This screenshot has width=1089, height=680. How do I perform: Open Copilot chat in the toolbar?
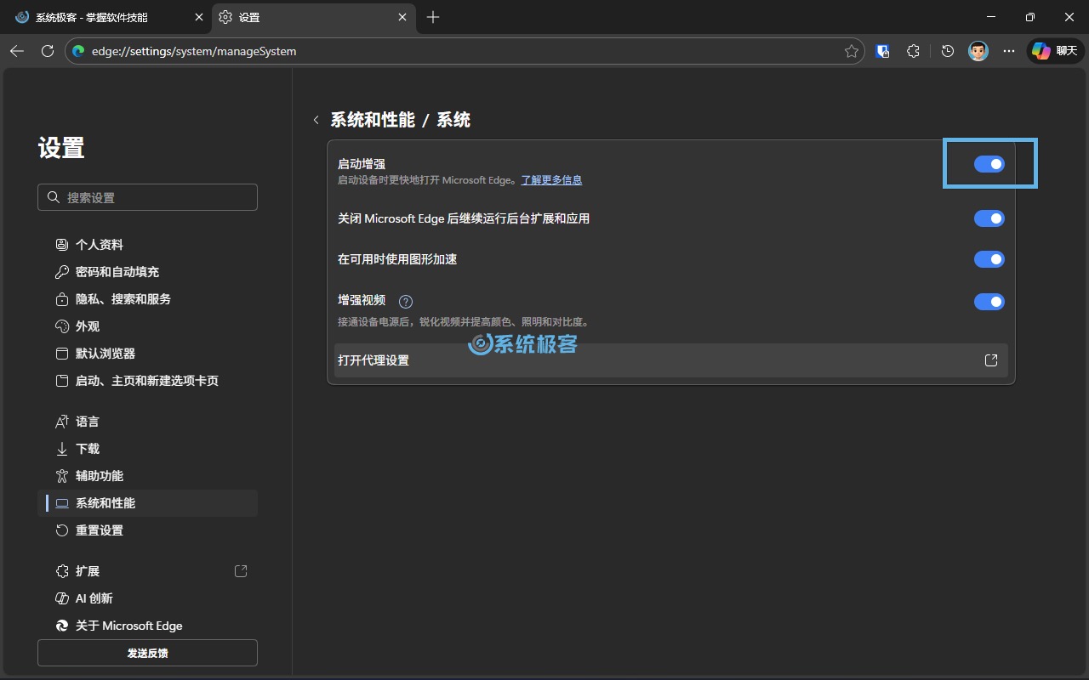[1054, 51]
